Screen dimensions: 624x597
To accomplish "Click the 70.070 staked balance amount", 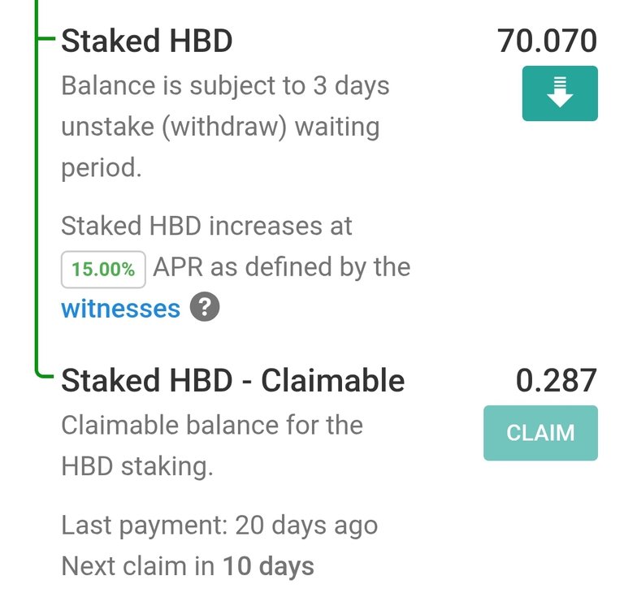I will click(547, 41).
